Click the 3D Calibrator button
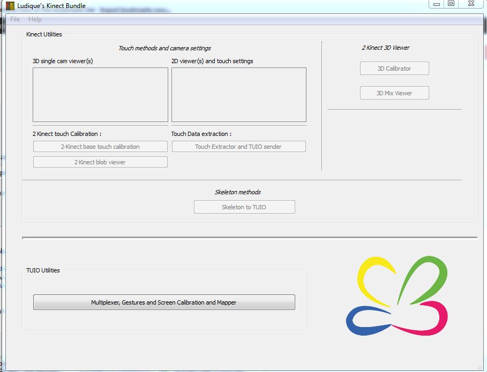Image resolution: width=487 pixels, height=372 pixels. pyautogui.click(x=394, y=69)
